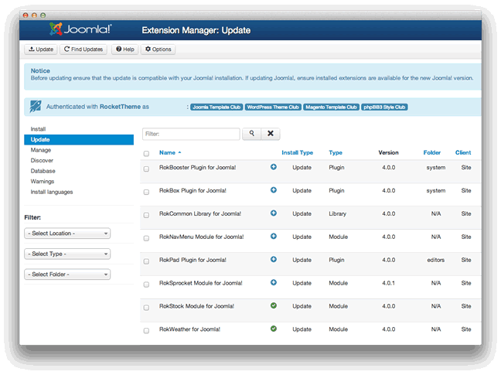This screenshot has width=501, height=375.
Task: Open the Options button
Action: [158, 49]
